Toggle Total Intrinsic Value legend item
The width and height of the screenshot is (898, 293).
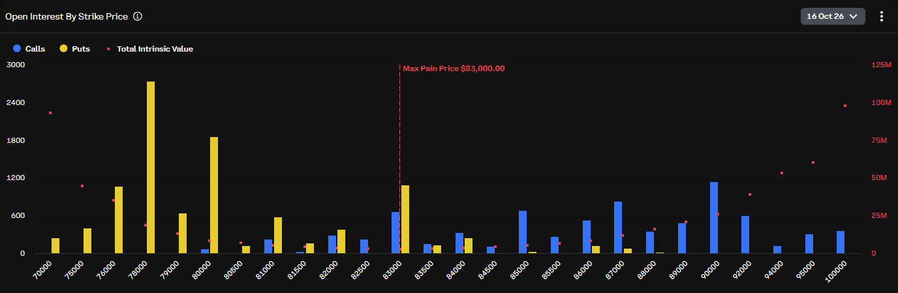pos(150,48)
